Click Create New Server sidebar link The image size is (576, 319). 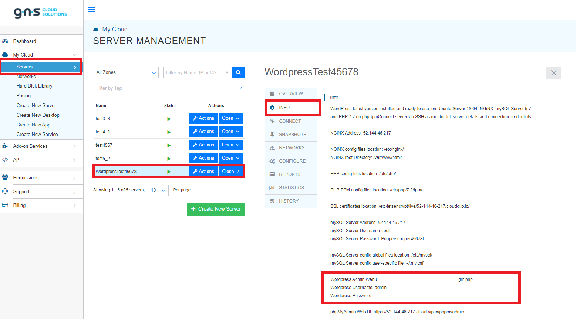pos(36,105)
